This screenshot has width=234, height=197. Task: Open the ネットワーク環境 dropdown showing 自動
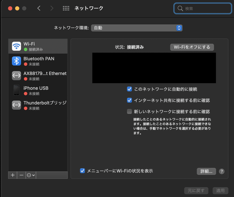point(137,28)
